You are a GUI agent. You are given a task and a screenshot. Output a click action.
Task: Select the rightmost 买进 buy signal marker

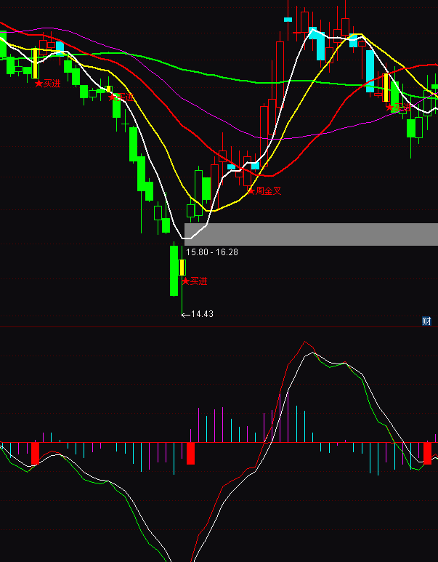[398, 108]
